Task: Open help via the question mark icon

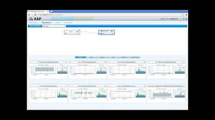Action: [x=184, y=19]
